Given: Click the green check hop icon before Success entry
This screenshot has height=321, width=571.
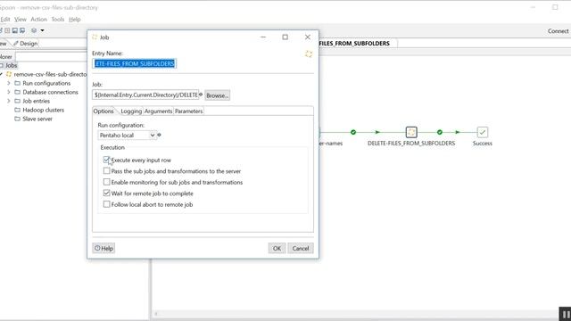Looking at the screenshot, I should pyautogui.click(x=440, y=132).
